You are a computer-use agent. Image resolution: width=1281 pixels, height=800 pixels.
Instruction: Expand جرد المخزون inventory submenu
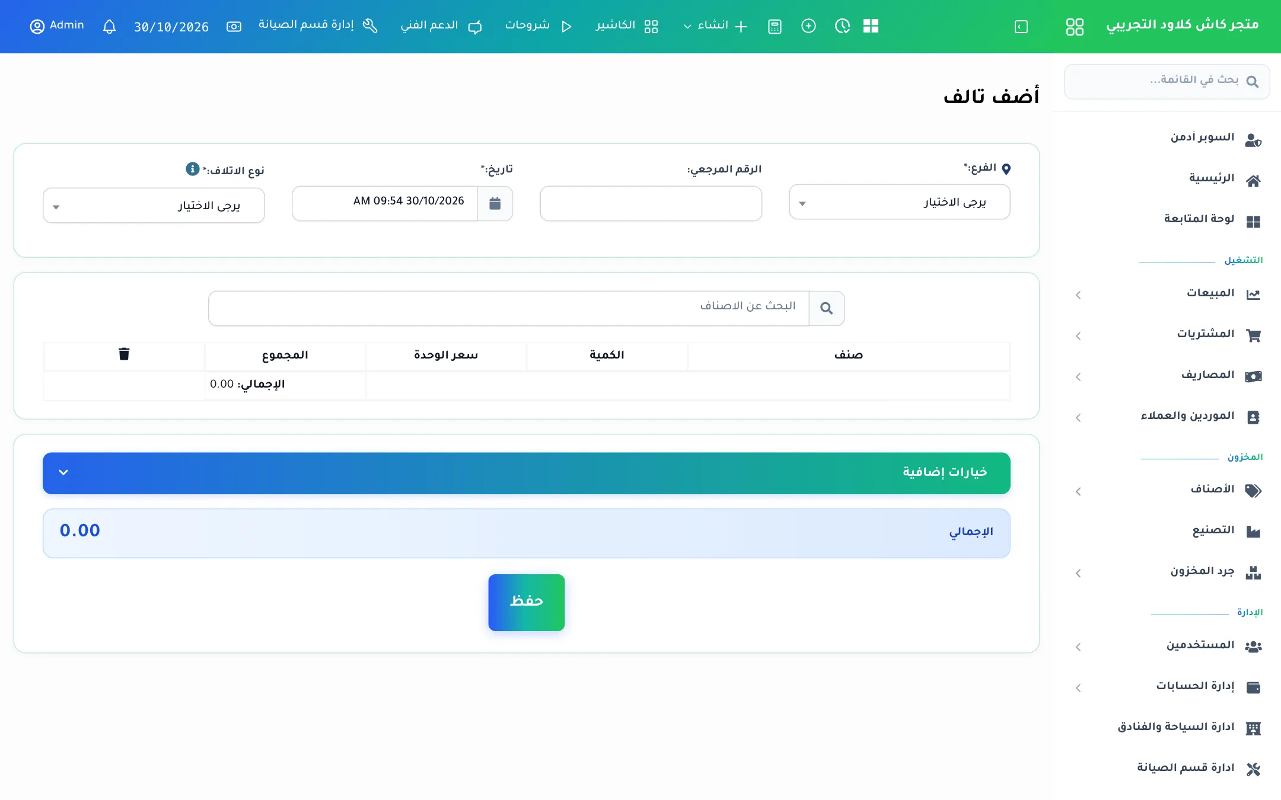tap(1168, 572)
